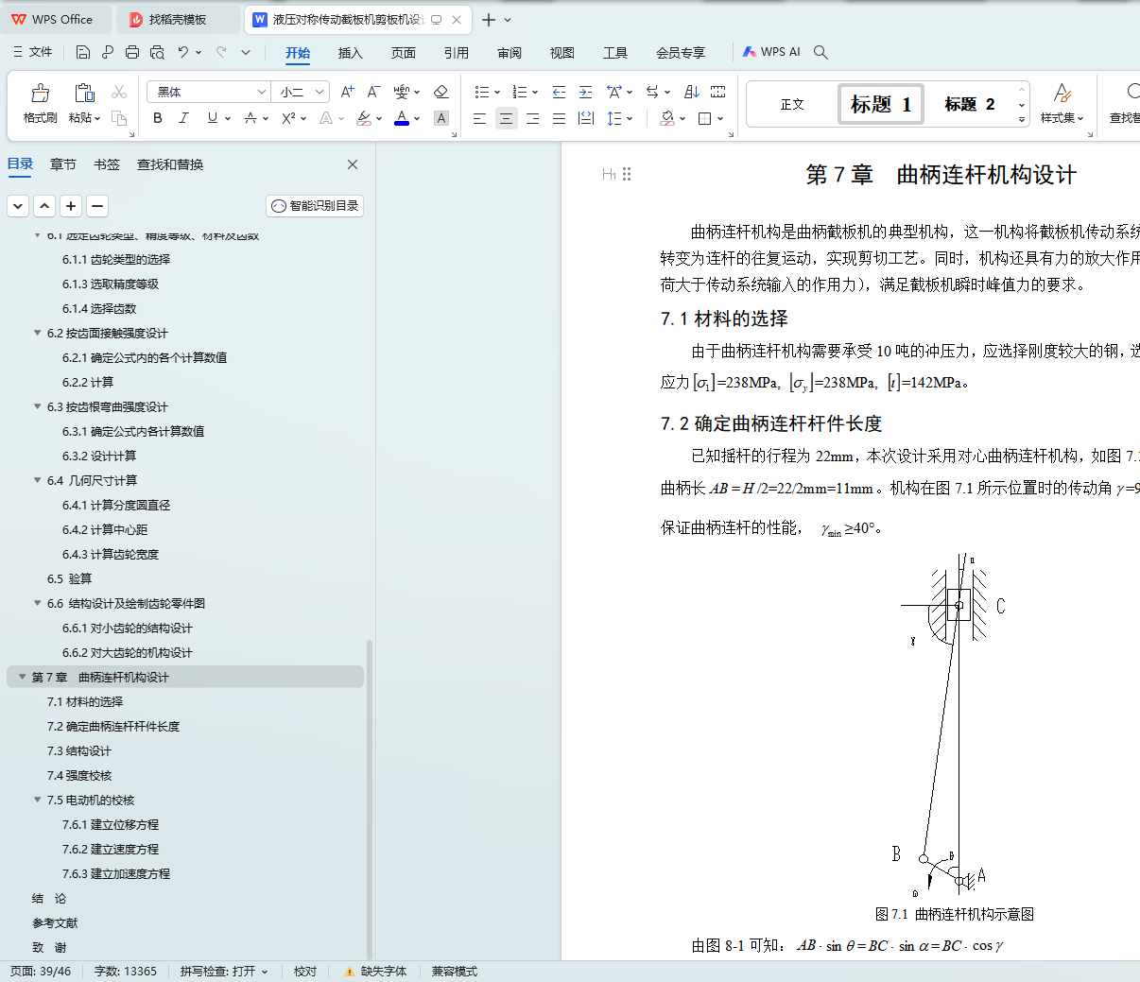Screen dimensions: 1140x982
Task: Click the Paste (粘贴) clipboard icon
Action: (x=84, y=93)
